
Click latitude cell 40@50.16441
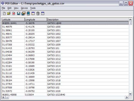pos(13,23)
